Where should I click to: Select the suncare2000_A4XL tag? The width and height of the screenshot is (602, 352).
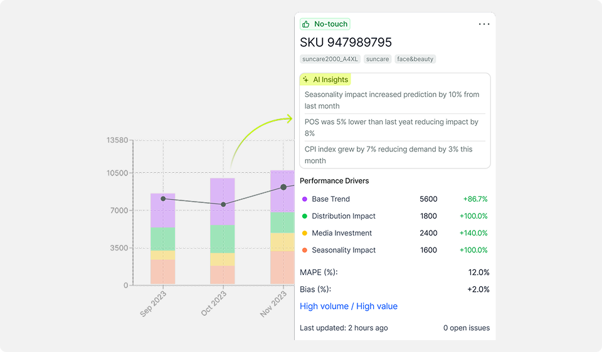330,59
